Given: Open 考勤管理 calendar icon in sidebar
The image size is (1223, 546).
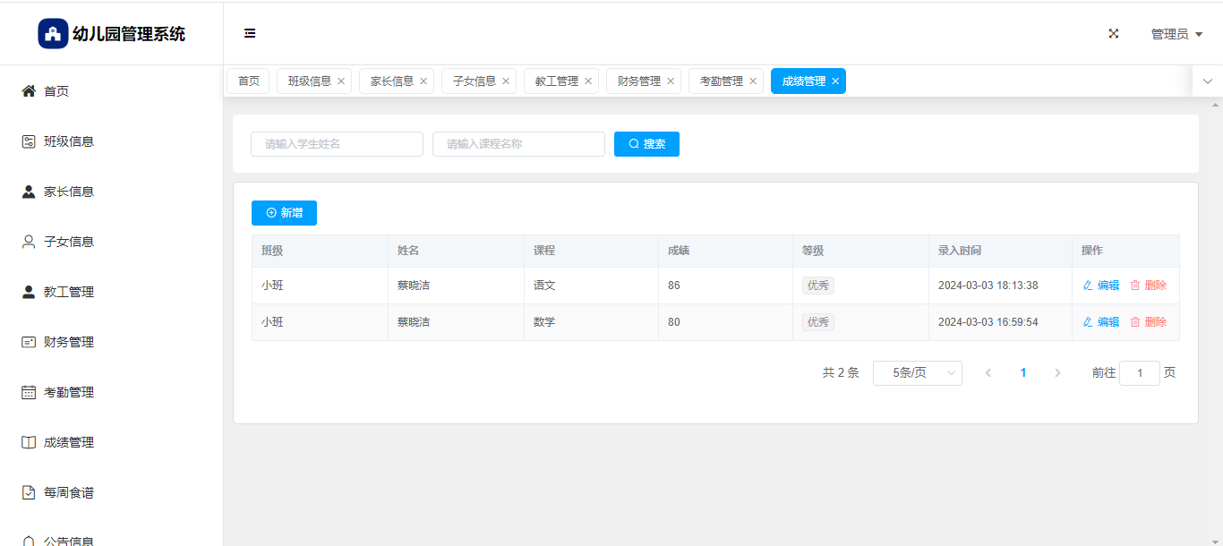Looking at the screenshot, I should click(x=29, y=392).
